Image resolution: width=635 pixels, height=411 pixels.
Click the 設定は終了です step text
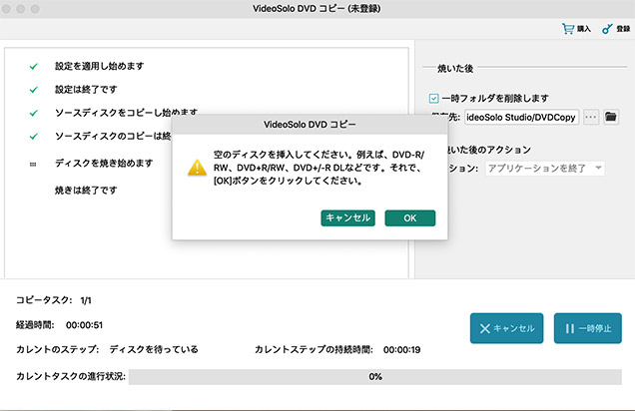[x=86, y=90]
